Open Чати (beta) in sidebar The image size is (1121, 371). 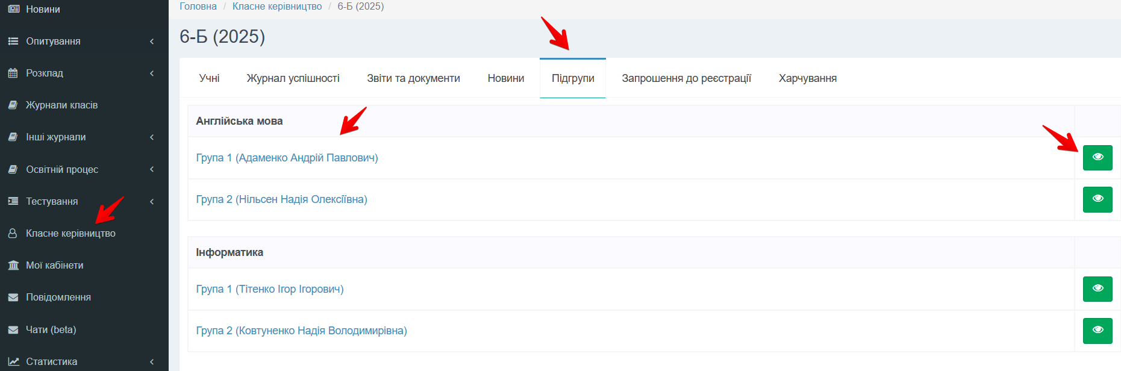pos(51,329)
